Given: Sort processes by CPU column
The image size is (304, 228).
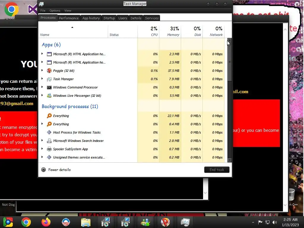Looking at the screenshot, I should tap(148, 31).
